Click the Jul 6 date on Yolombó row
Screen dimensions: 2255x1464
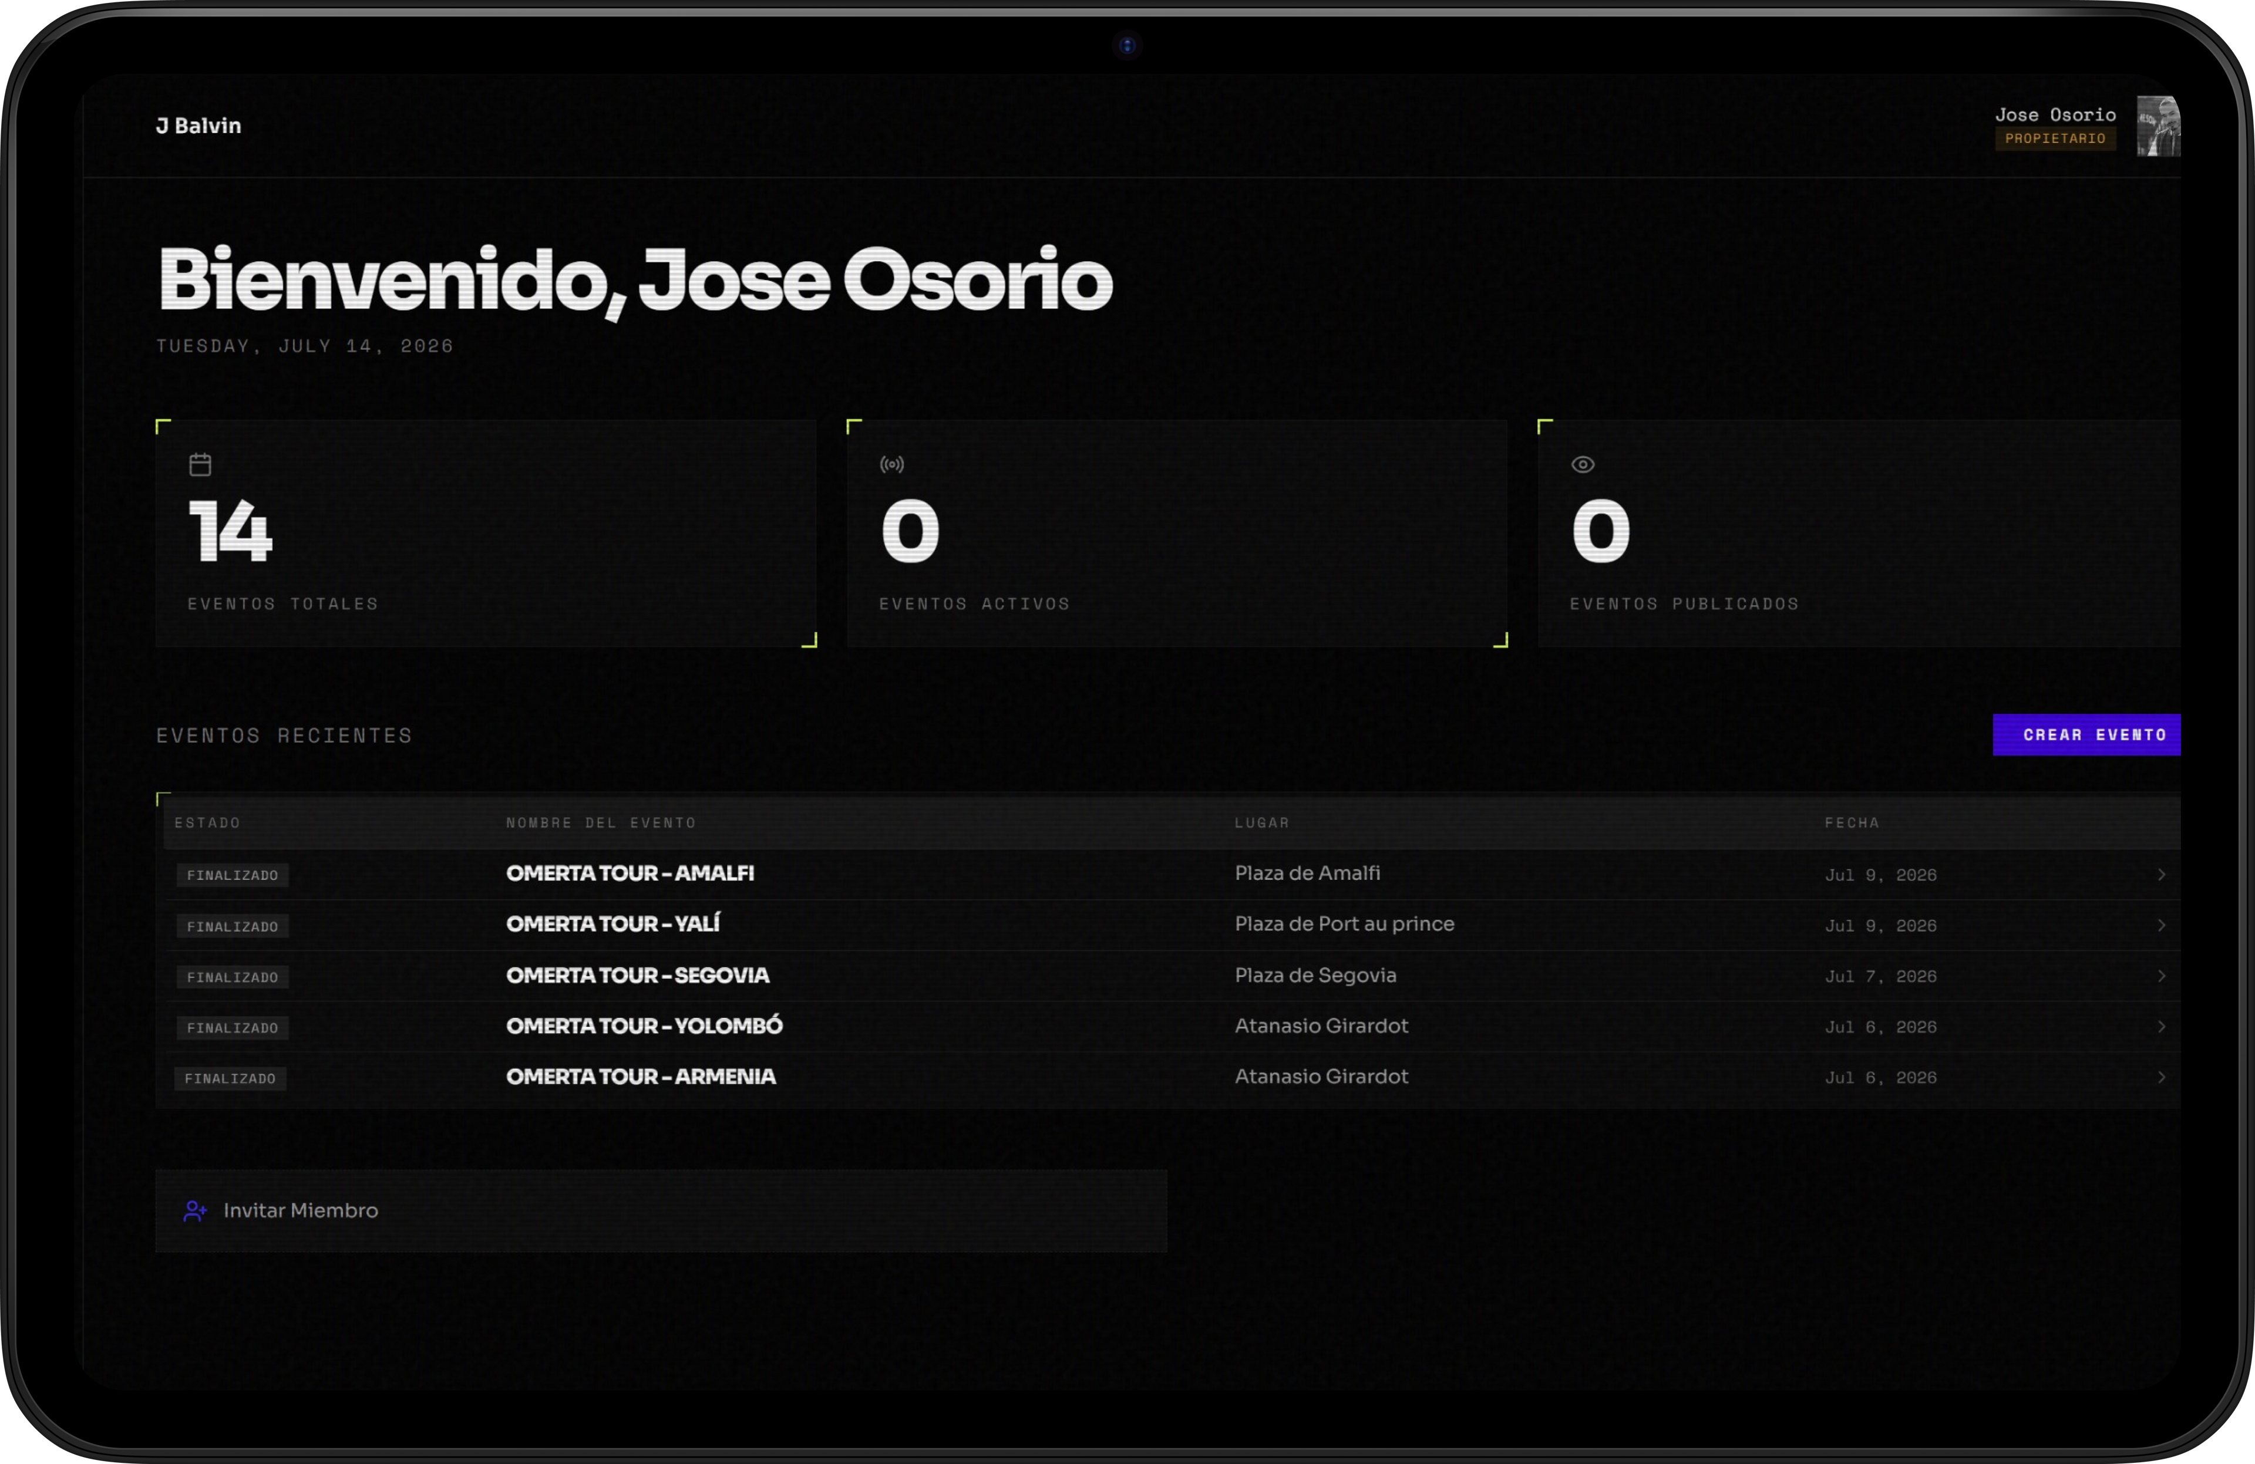coord(1881,1027)
